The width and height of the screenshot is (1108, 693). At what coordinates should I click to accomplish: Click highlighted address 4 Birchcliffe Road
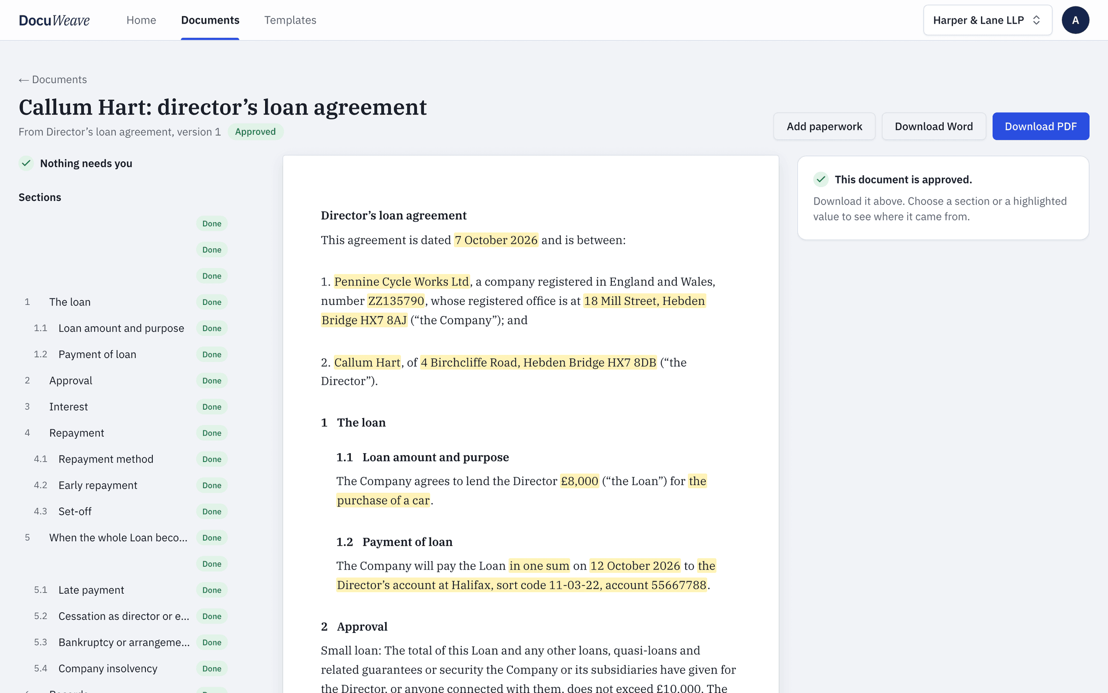tap(538, 362)
